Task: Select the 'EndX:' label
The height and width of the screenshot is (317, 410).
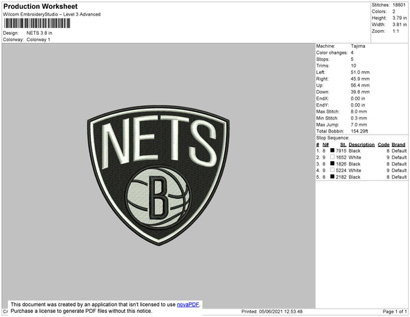Action: pos(323,98)
